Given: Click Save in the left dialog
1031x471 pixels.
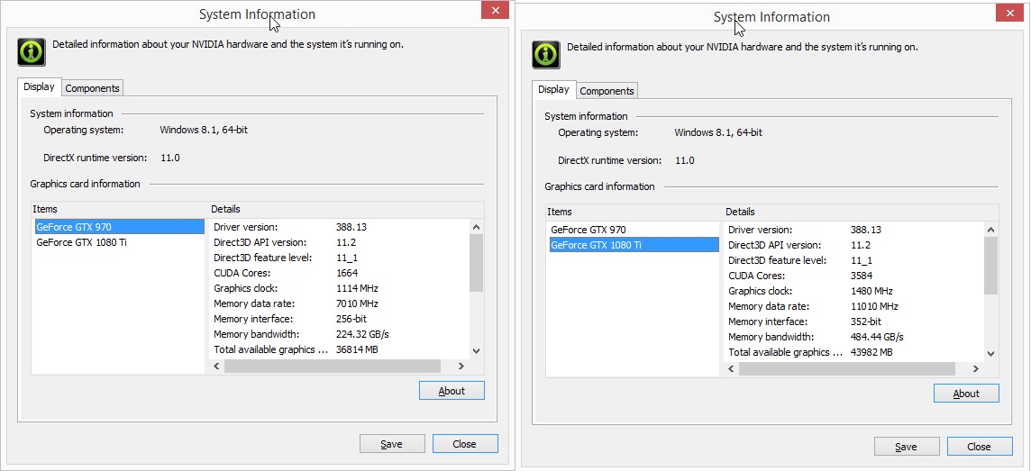Looking at the screenshot, I should click(391, 444).
